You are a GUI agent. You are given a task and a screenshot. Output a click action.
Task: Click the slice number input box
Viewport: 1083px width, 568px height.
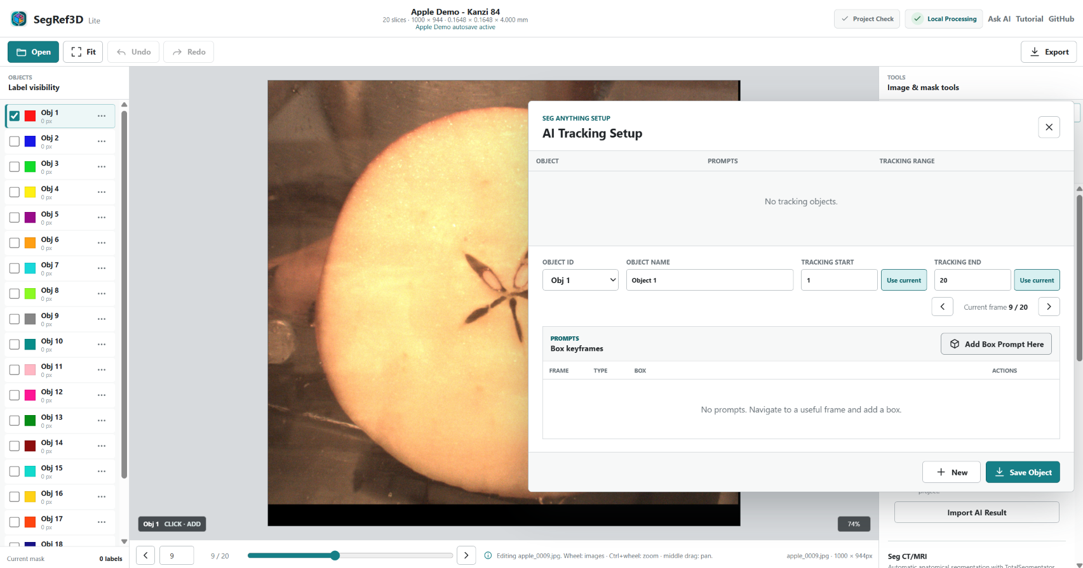(x=177, y=555)
